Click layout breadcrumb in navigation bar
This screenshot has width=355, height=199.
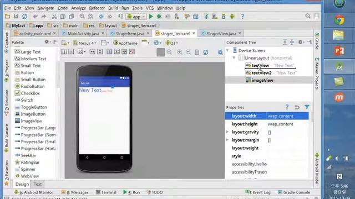point(108,25)
